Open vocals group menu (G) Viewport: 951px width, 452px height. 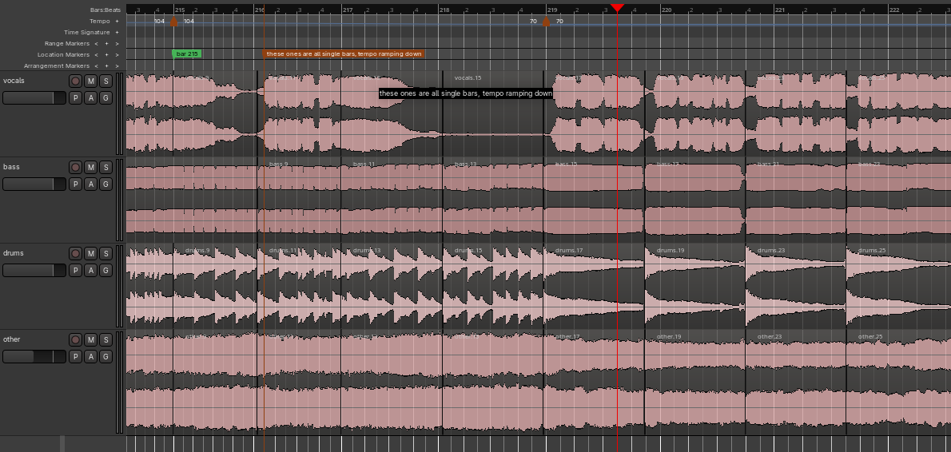[105, 98]
